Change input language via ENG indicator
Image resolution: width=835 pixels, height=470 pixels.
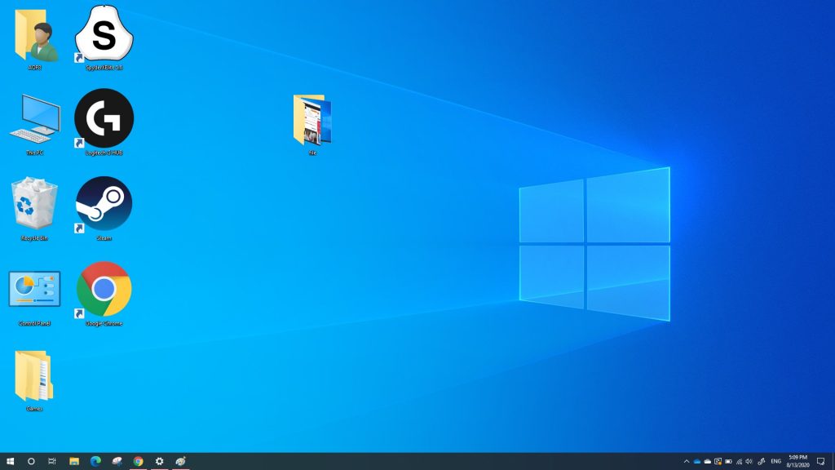click(x=776, y=462)
